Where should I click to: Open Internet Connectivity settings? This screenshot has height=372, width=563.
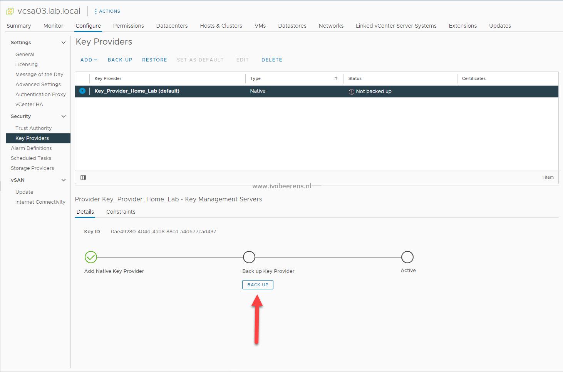40,202
